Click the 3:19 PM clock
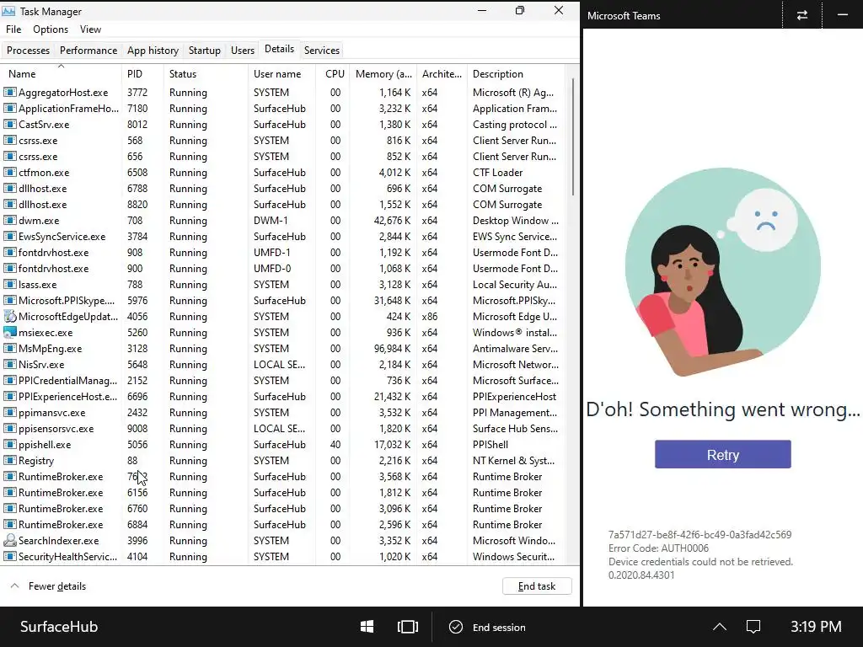 coord(816,627)
